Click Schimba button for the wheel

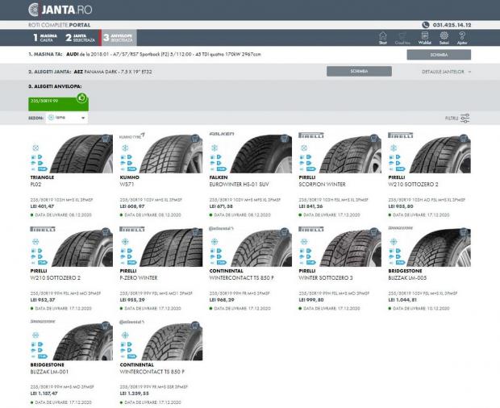tap(359, 71)
